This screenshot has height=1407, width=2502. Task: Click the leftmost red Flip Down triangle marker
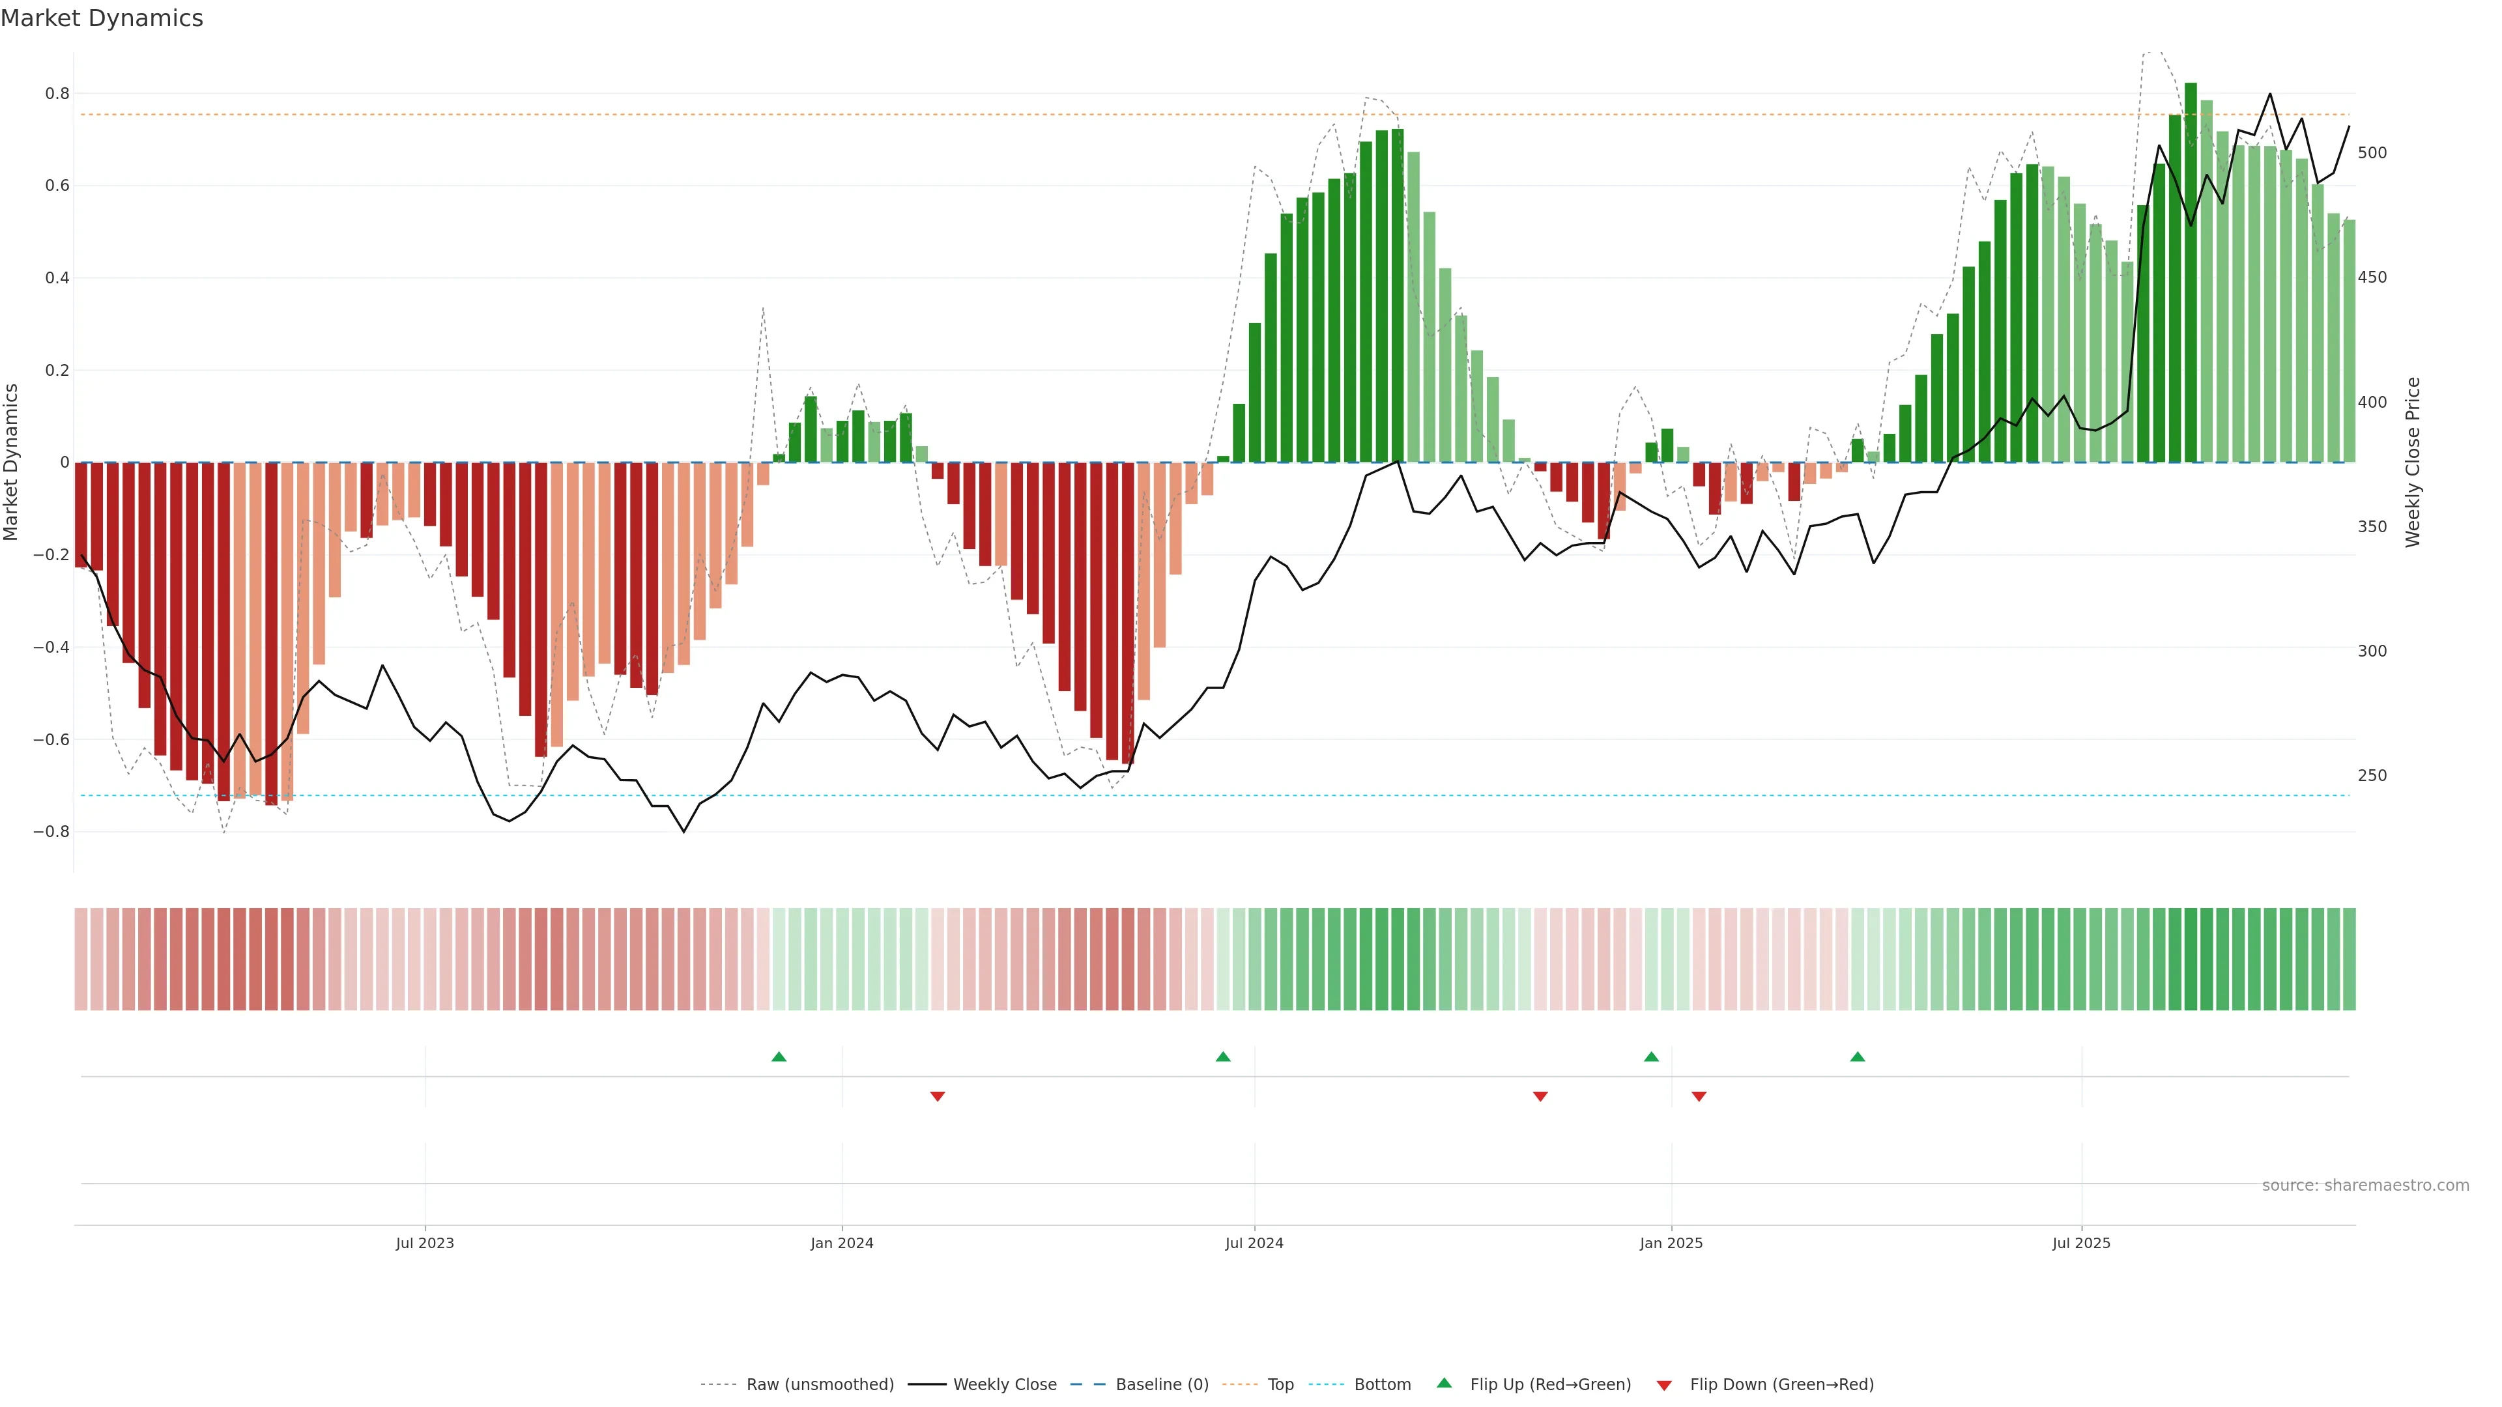point(938,1096)
